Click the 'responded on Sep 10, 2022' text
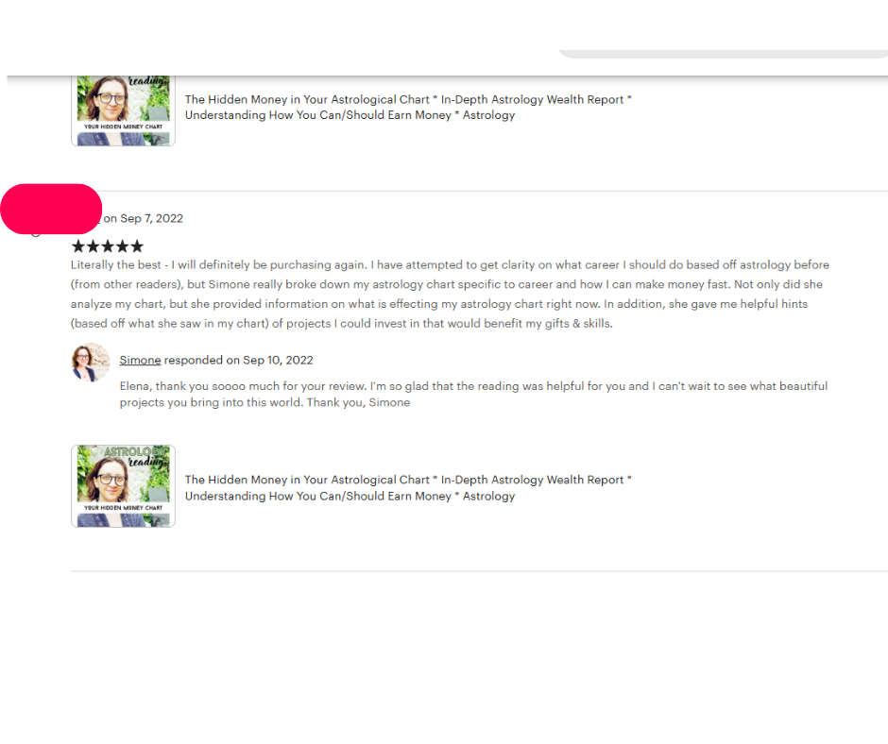Screen dimensions: 888x744 [238, 360]
